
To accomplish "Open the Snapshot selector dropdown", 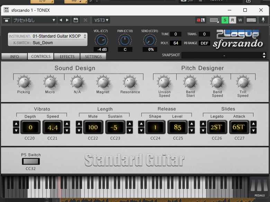I will tap(224, 55).
